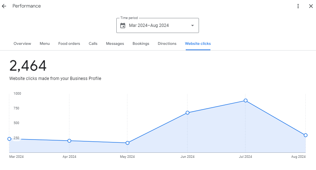316x170 pixels.
Task: Switch to the Overview tab
Action: pyautogui.click(x=22, y=44)
